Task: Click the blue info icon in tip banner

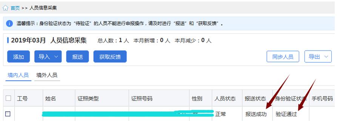Action: [x=9, y=23]
